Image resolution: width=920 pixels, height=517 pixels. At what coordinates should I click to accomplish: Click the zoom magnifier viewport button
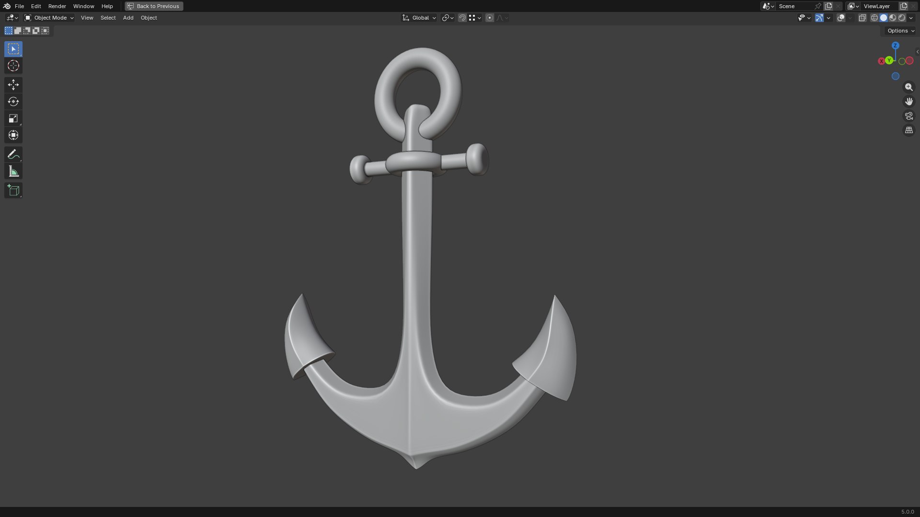point(908,87)
